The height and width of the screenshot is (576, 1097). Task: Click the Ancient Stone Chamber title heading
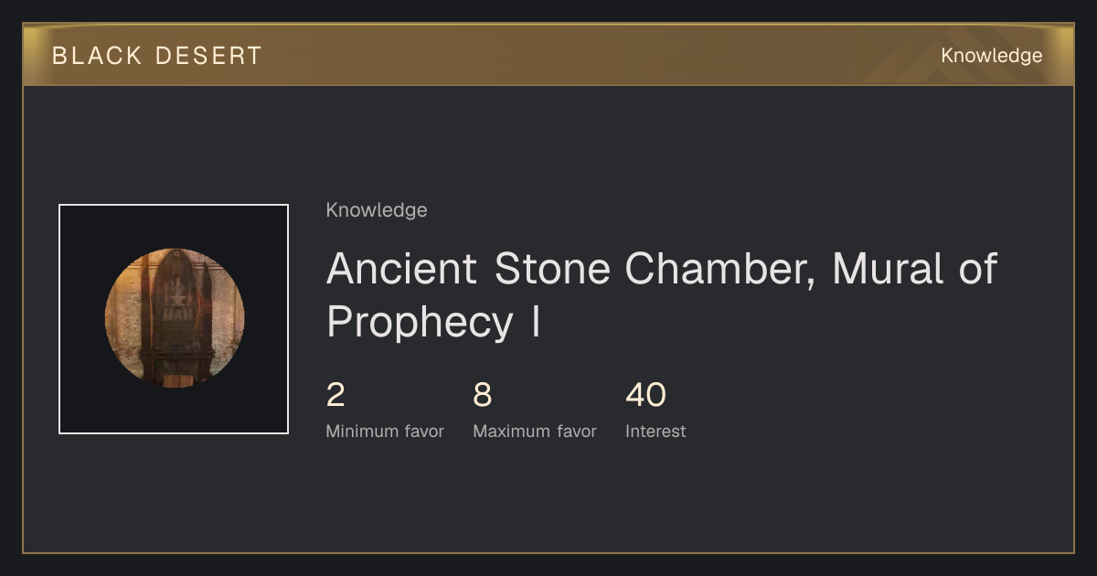click(x=662, y=295)
